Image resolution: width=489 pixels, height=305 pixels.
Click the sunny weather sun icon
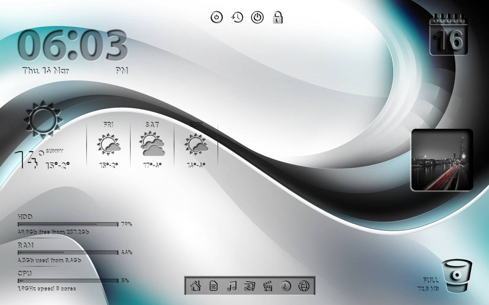point(42,120)
